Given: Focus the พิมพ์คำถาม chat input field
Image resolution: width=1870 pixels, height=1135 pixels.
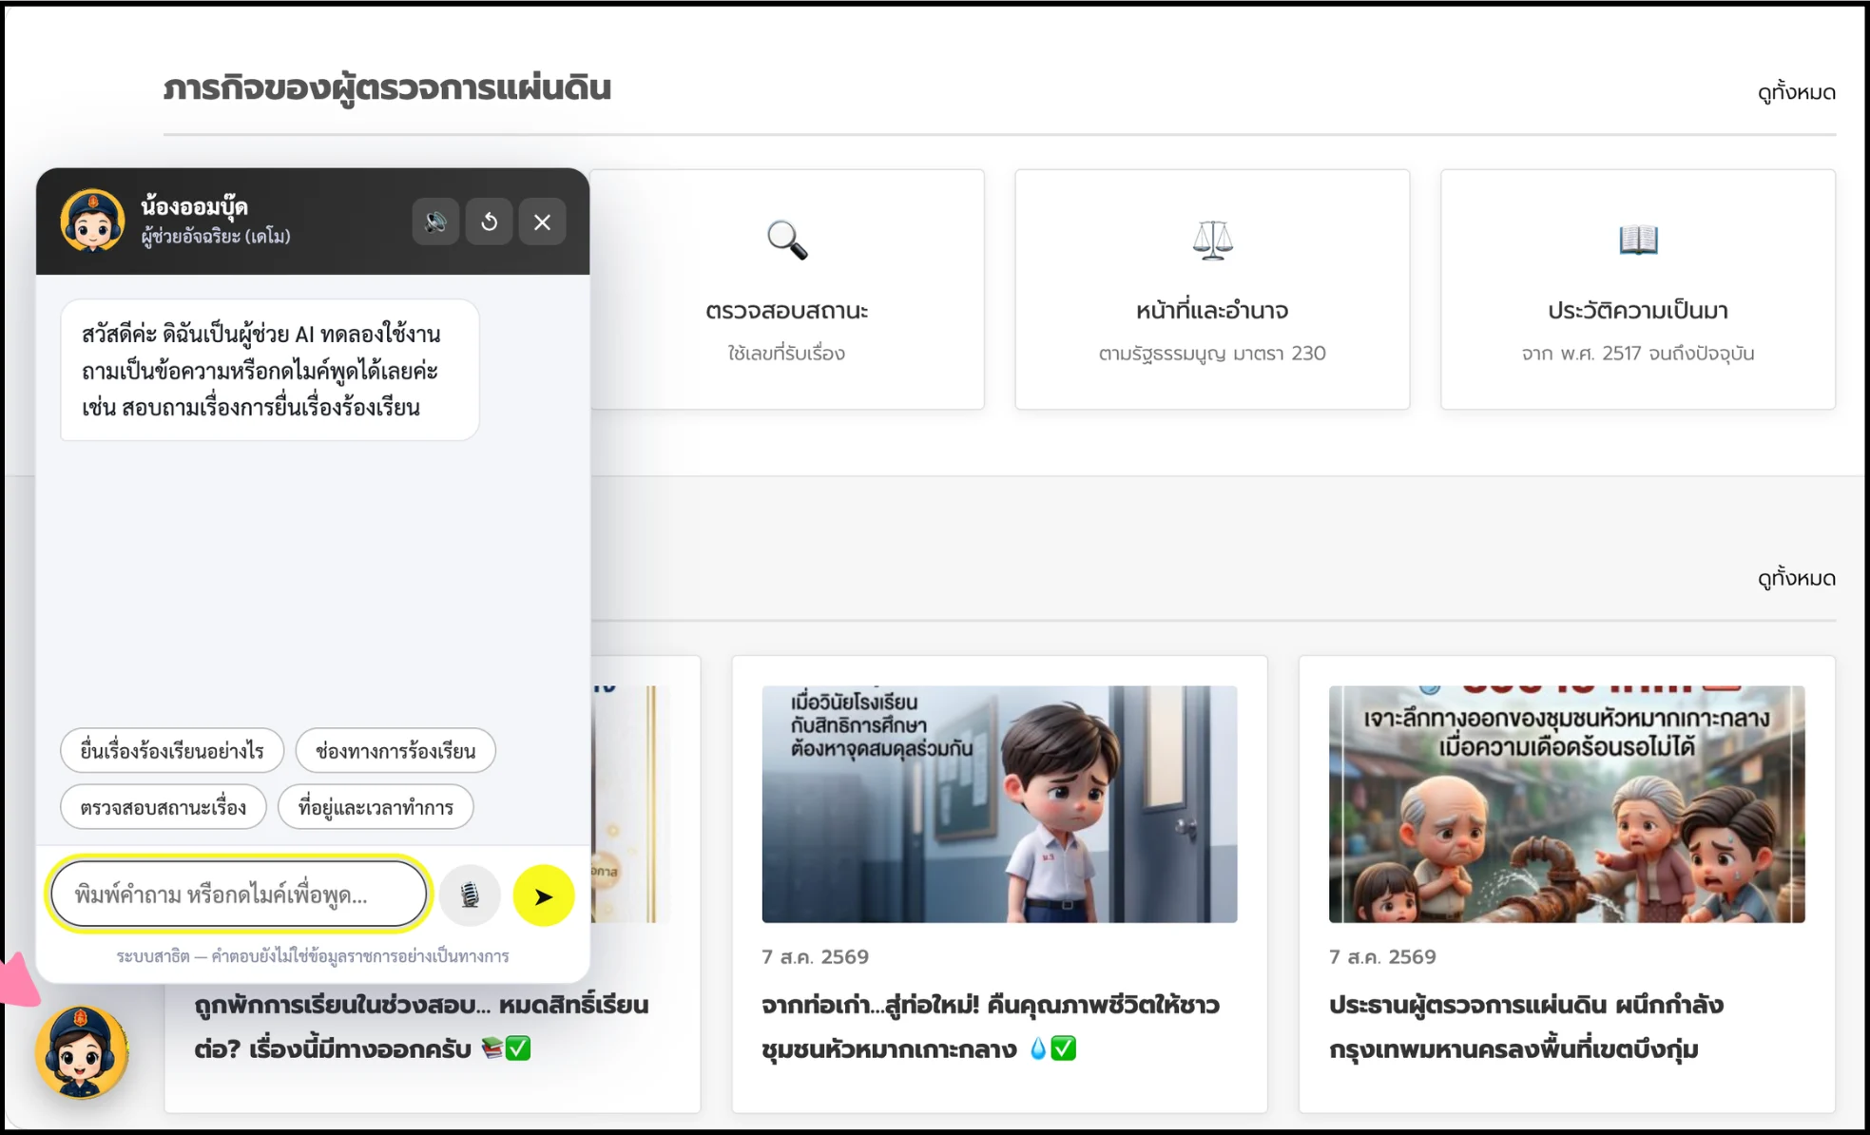Looking at the screenshot, I should 239,895.
